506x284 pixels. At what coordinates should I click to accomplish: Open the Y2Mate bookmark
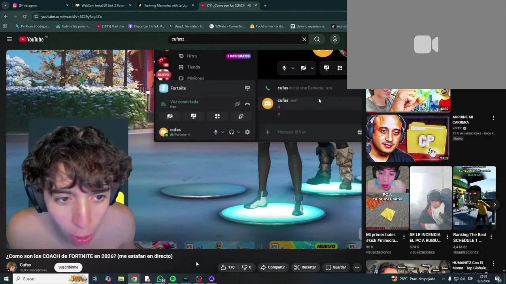[227, 26]
